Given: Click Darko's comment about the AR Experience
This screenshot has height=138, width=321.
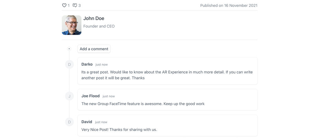Looking at the screenshot, I should pos(167,75).
